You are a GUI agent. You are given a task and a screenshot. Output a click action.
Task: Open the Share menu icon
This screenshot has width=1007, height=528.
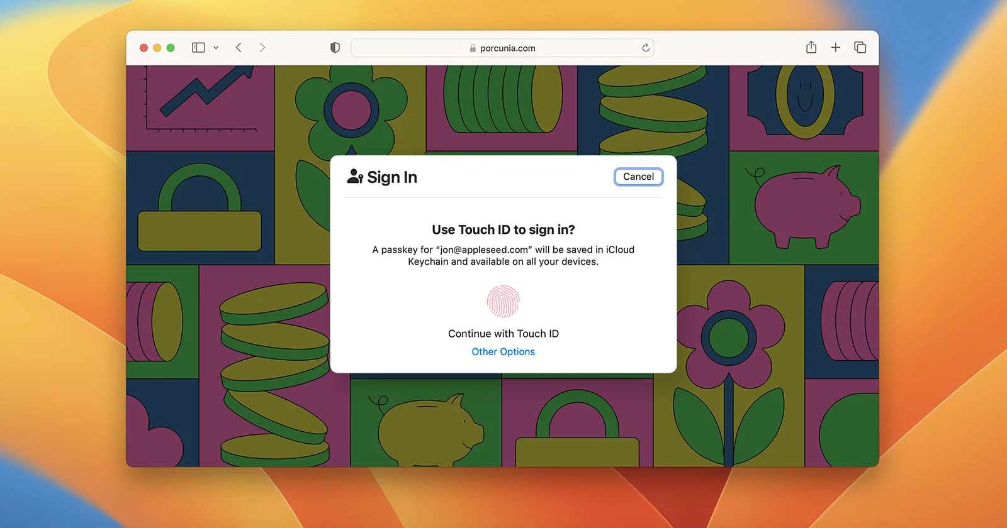pos(811,47)
